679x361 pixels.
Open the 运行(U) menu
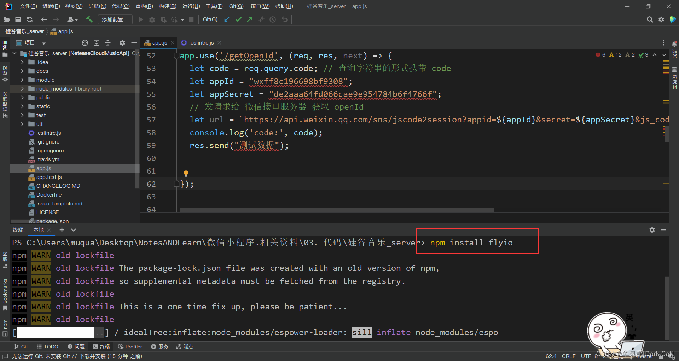191,6
